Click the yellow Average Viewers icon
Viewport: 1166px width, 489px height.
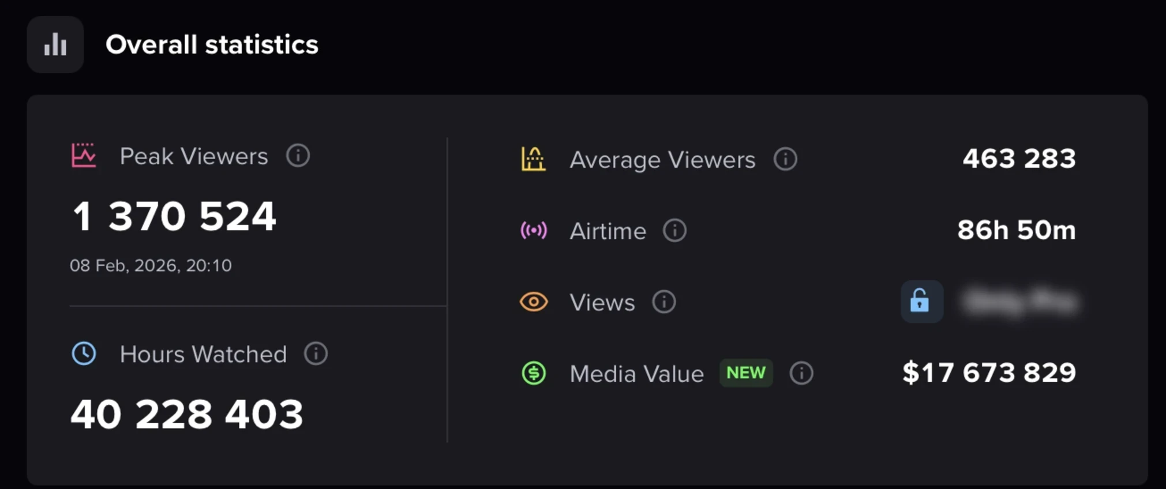point(534,159)
